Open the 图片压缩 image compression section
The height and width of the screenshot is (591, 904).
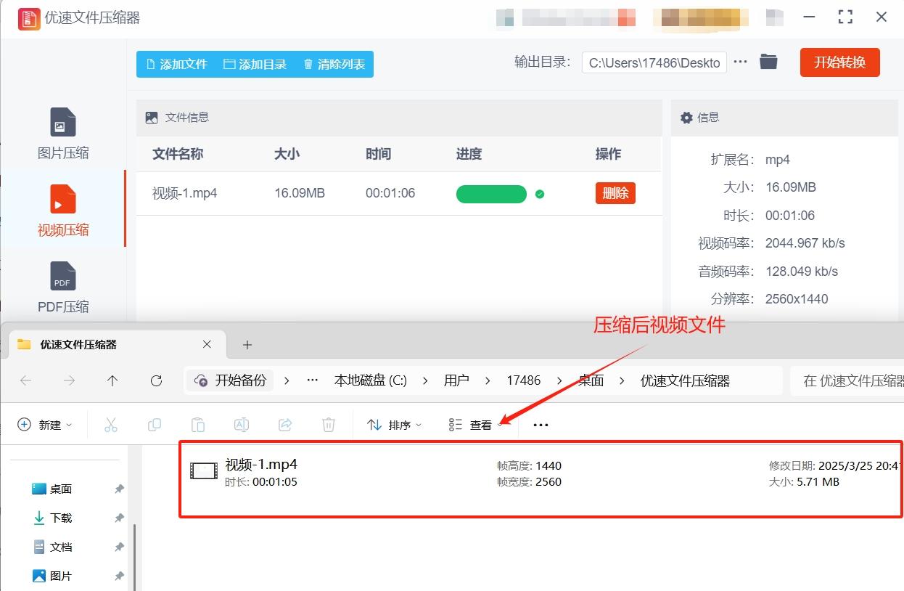point(63,134)
